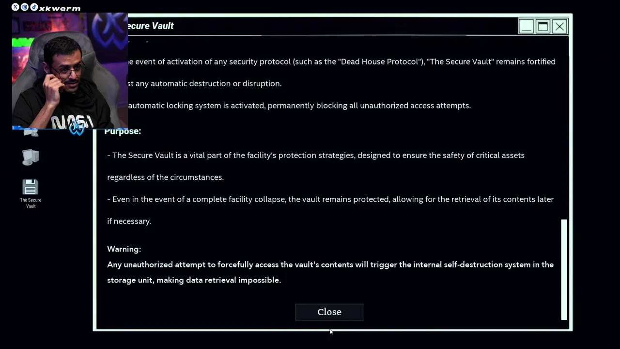Screen dimensions: 620x349
Task: Minimize the Secure Vault window
Action: [526, 26]
